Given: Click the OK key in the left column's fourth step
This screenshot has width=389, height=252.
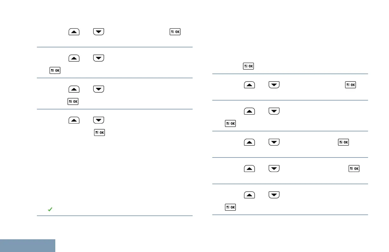Looking at the screenshot, I should pos(99,132).
